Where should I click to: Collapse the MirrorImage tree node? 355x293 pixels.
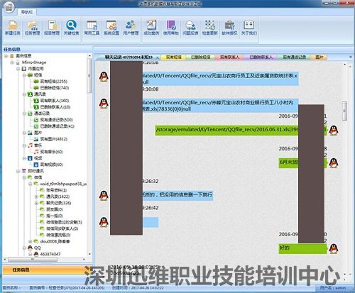[12, 62]
